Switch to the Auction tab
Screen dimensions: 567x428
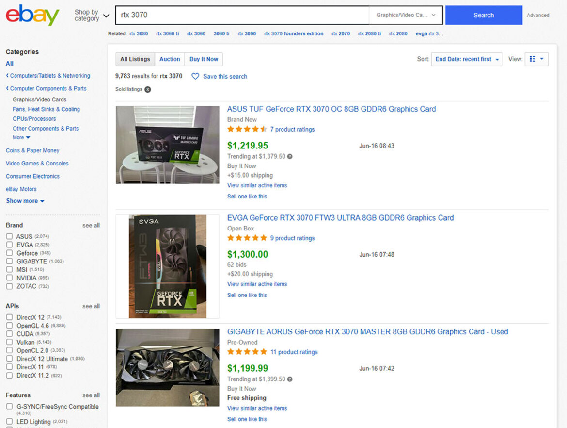170,59
